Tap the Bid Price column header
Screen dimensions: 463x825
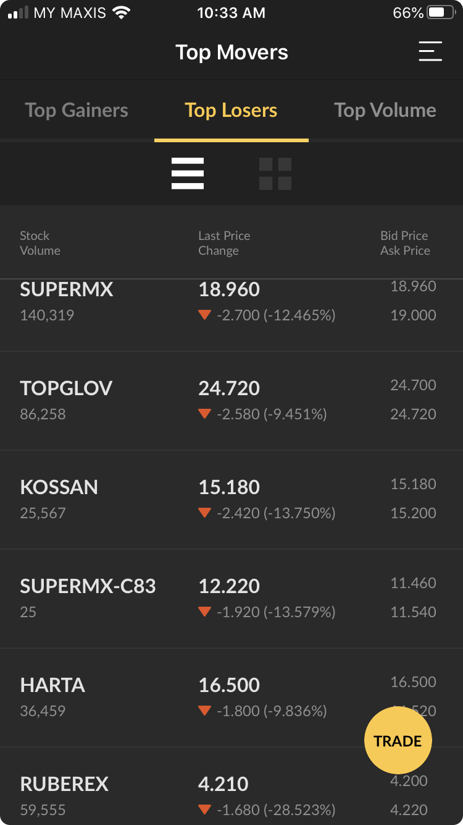click(x=404, y=236)
